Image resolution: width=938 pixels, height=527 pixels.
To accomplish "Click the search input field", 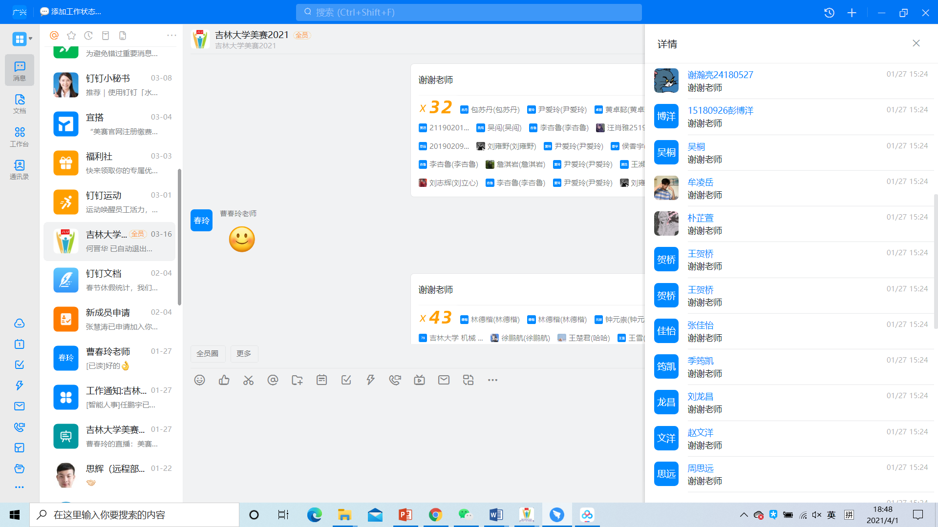I will 469,13.
